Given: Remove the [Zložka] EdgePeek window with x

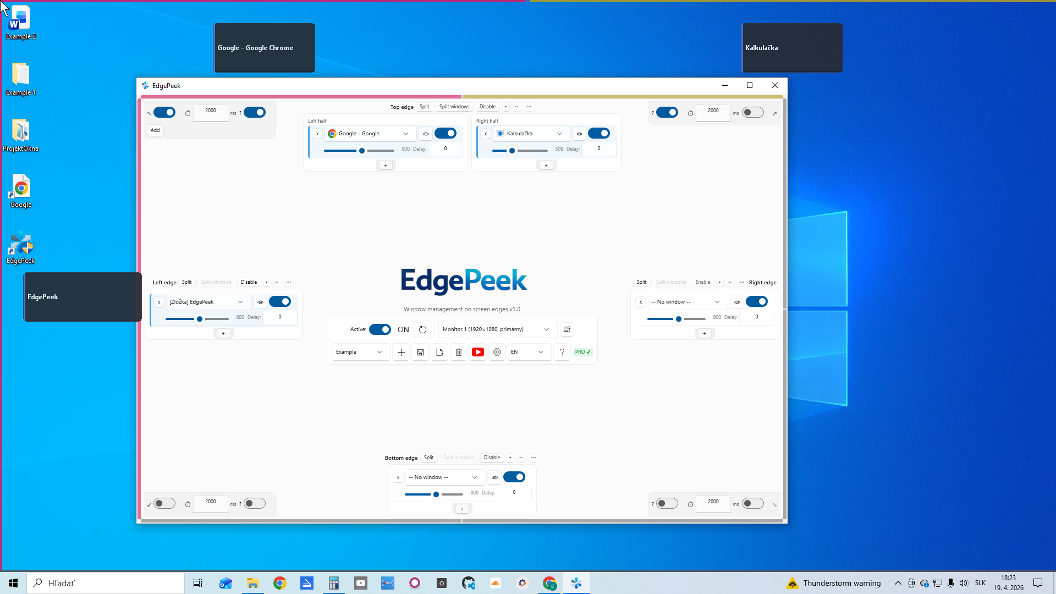Looking at the screenshot, I should pos(159,302).
